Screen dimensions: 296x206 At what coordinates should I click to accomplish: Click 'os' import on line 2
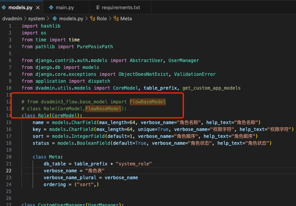pos(44,33)
